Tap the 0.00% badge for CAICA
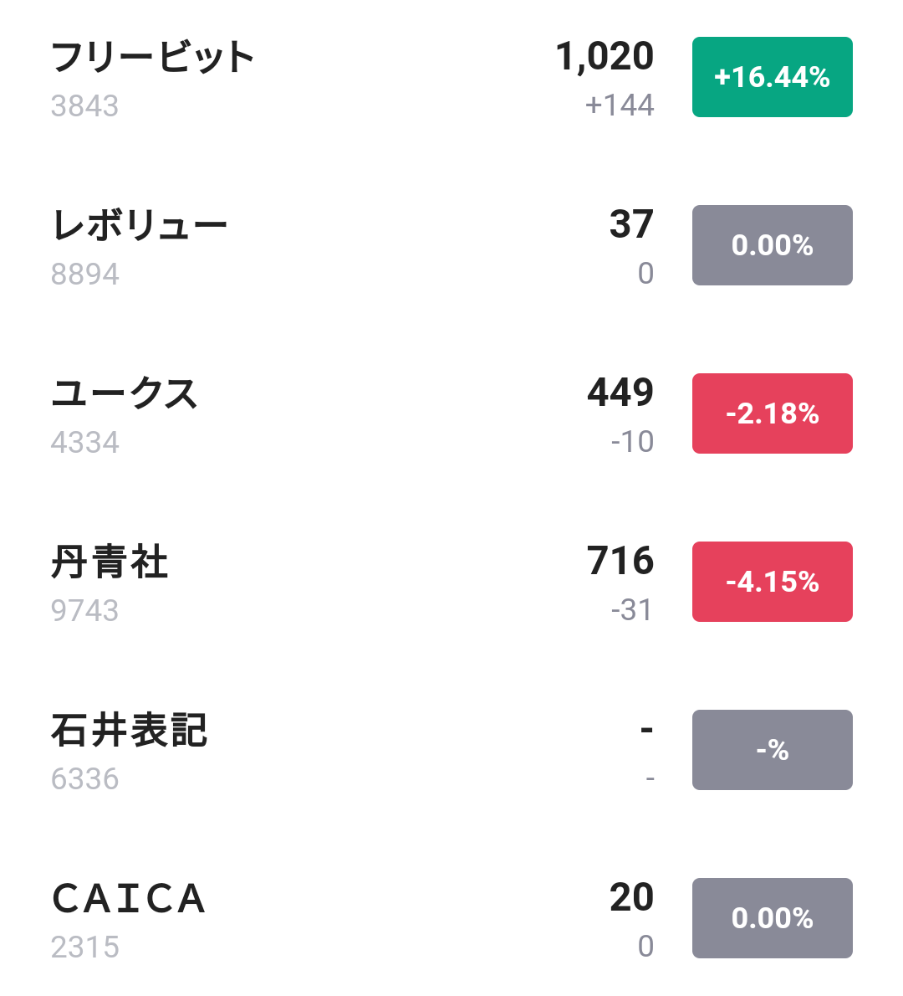903x996 pixels. tap(772, 918)
